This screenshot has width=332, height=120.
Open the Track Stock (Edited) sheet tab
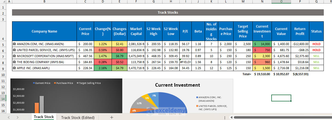tap(78, 118)
